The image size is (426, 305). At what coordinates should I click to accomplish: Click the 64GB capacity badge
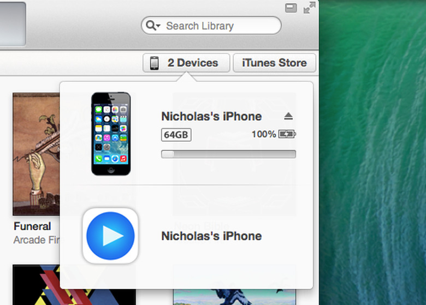176,134
